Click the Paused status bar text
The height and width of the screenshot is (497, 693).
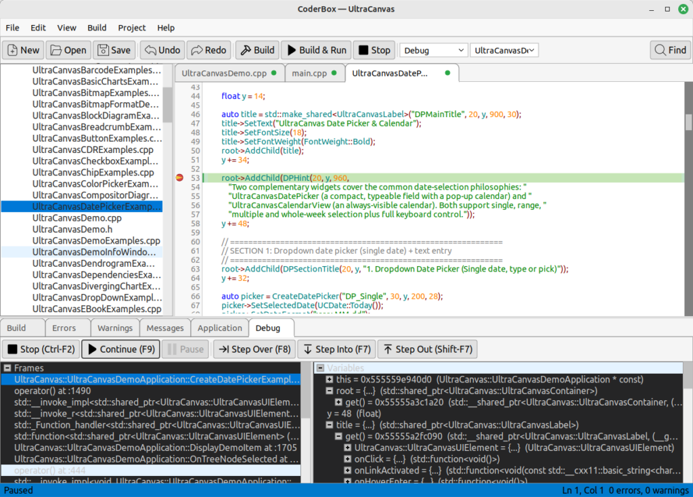click(18, 490)
